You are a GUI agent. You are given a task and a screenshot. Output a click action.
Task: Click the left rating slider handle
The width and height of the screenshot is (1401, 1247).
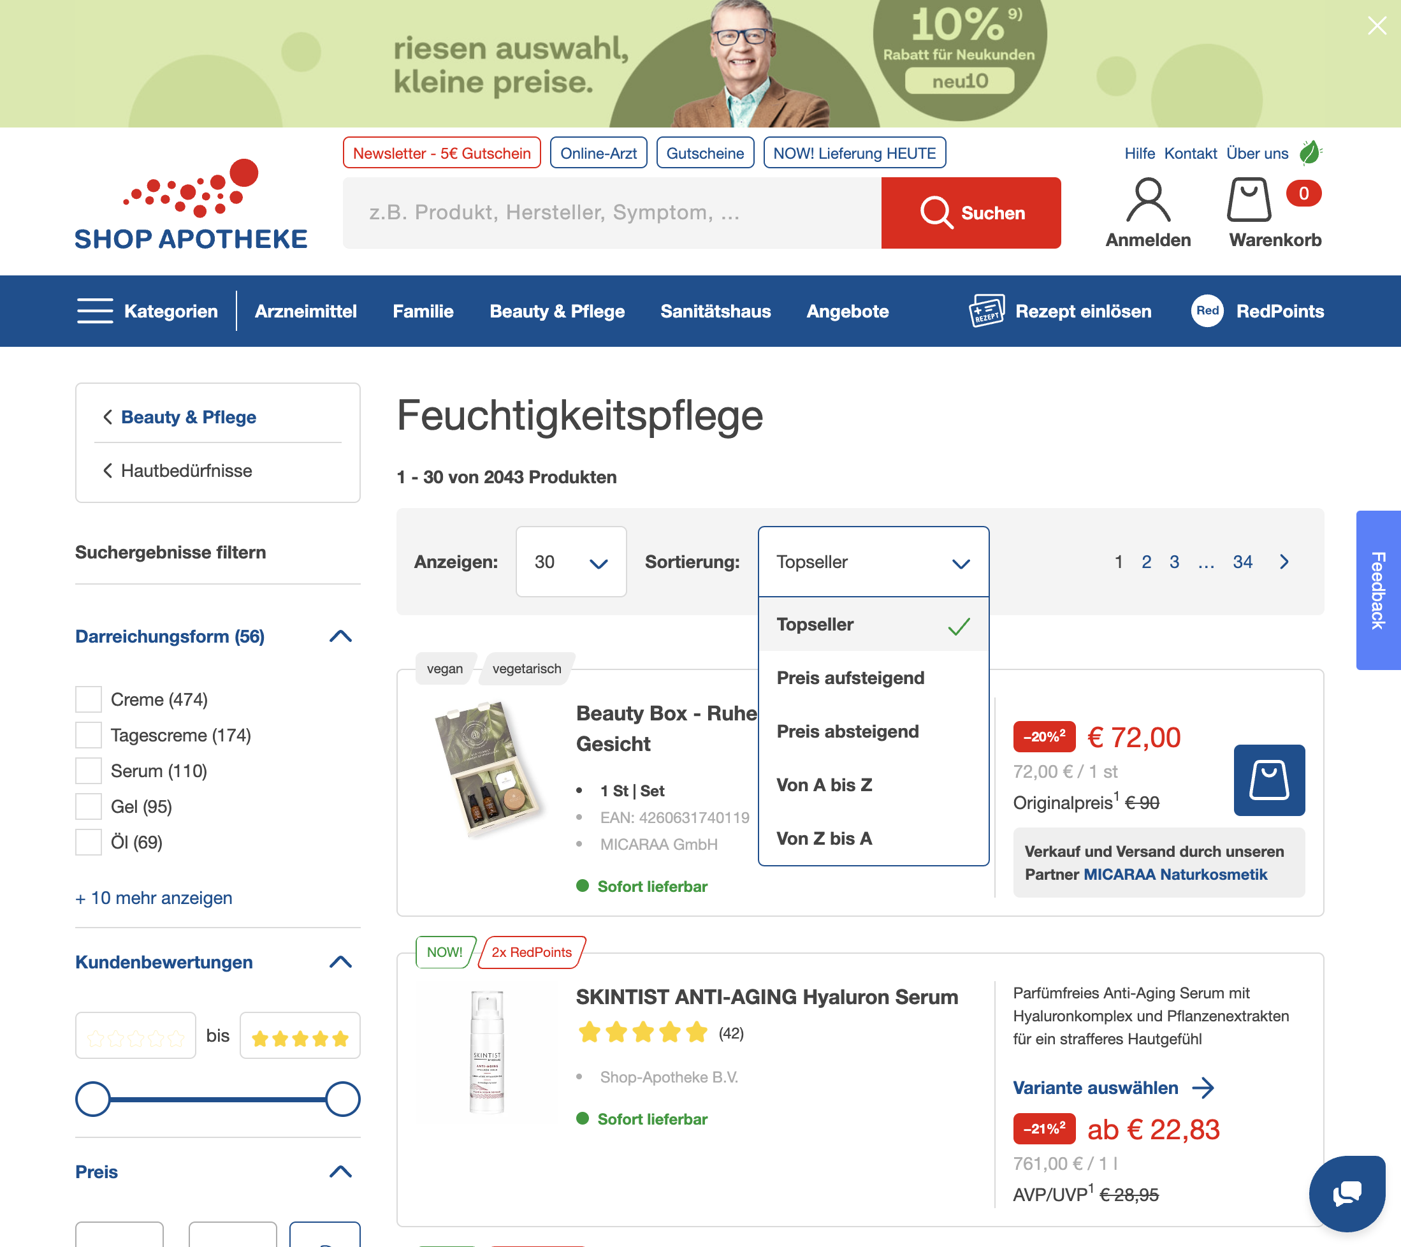pyautogui.click(x=92, y=1098)
